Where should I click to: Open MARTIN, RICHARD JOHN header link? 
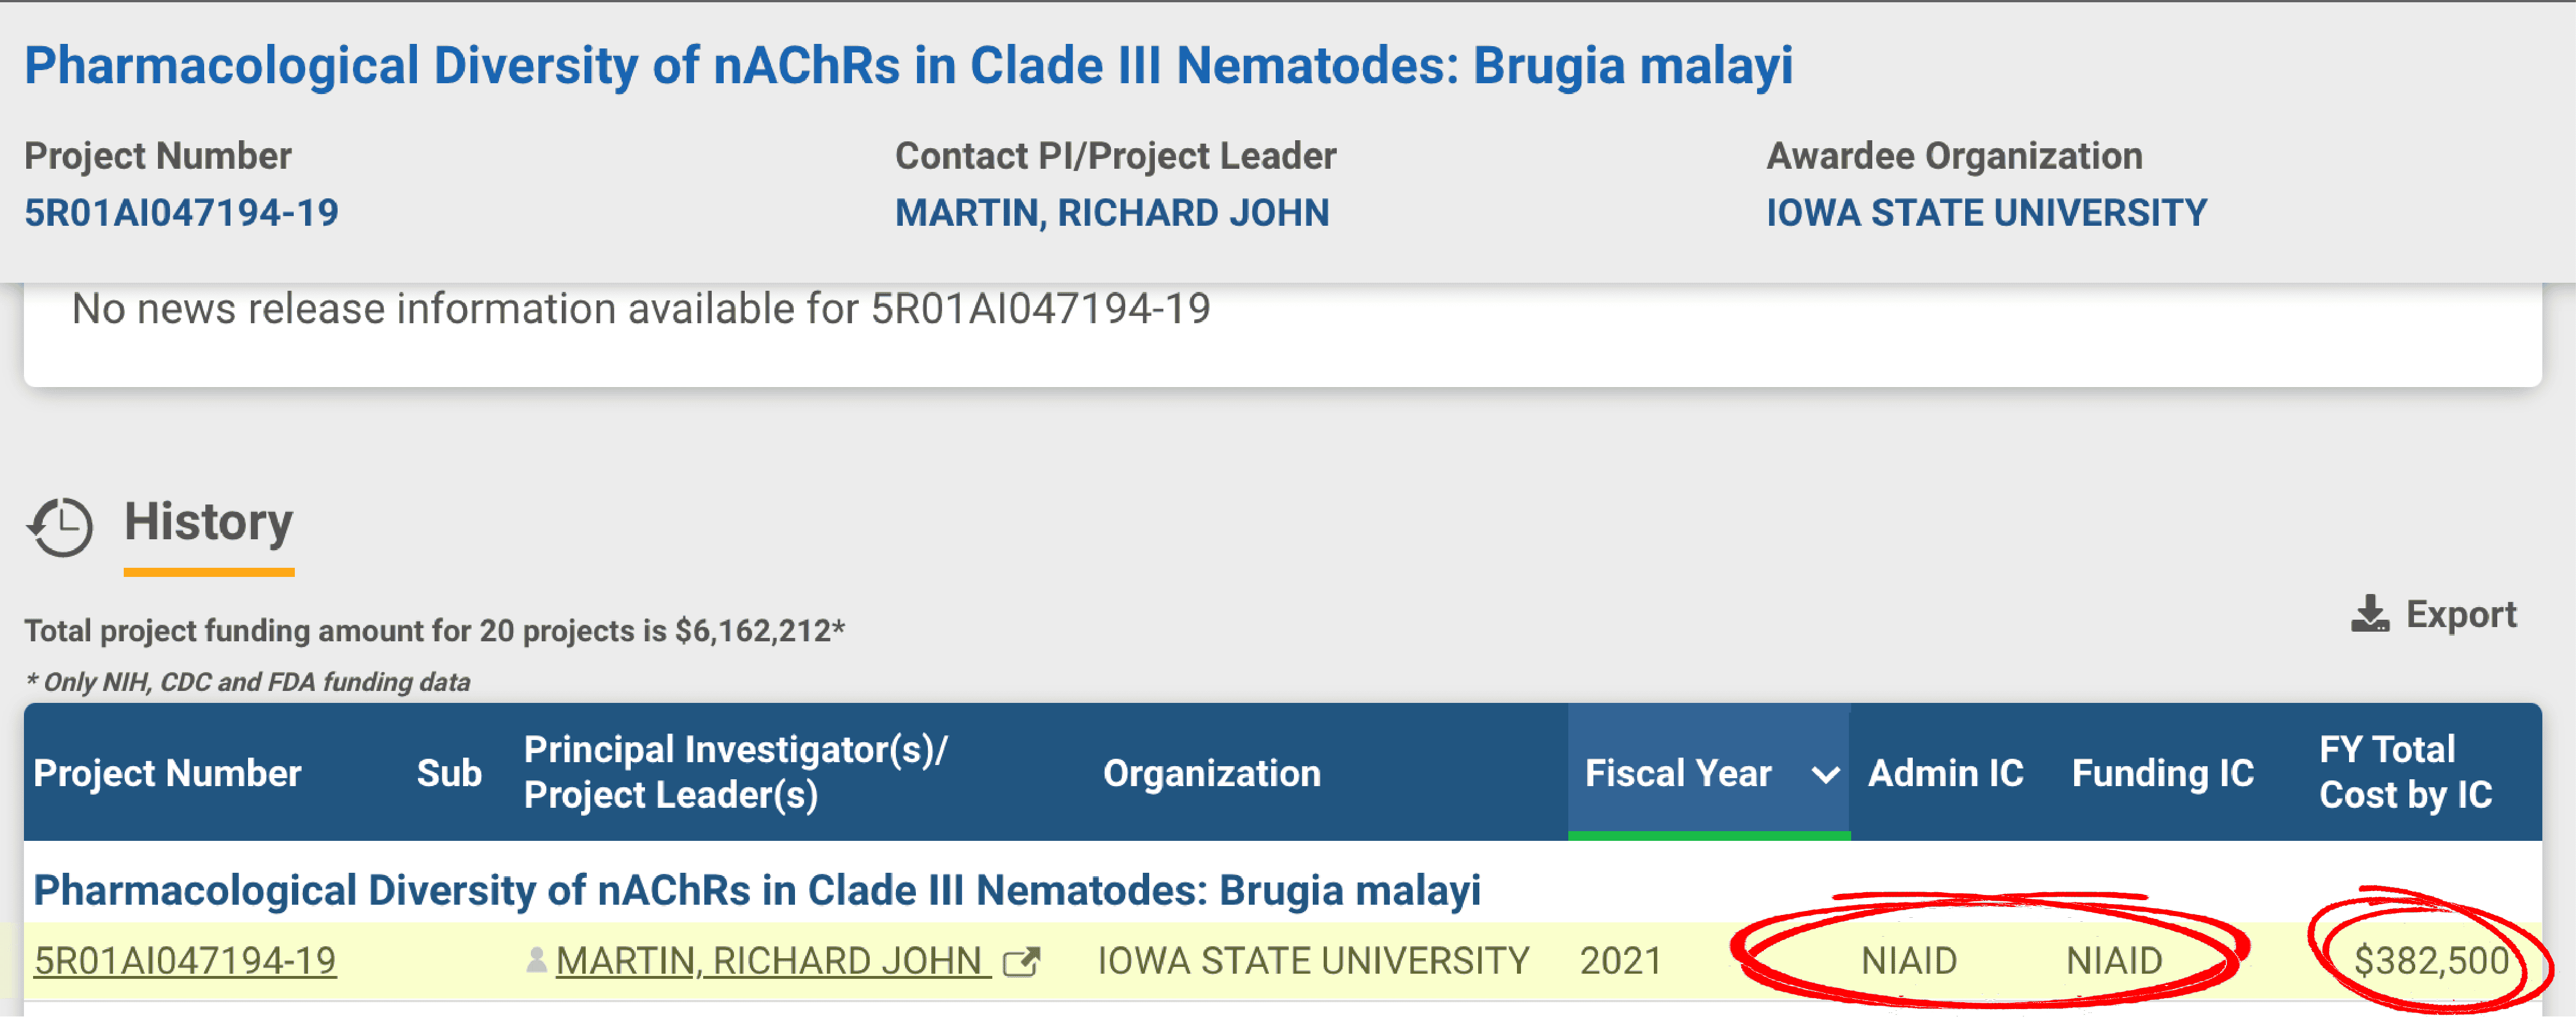click(1111, 213)
